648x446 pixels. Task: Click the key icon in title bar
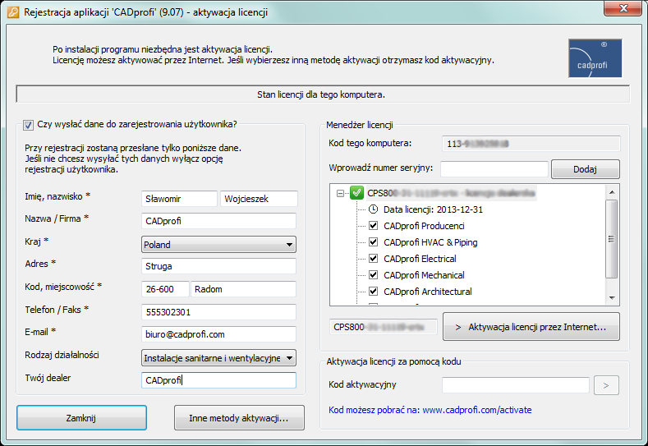[x=13, y=12]
